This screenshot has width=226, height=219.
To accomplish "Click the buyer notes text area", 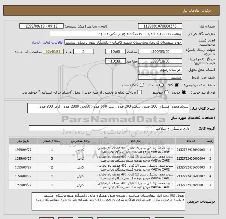I will [x=108, y=201].
